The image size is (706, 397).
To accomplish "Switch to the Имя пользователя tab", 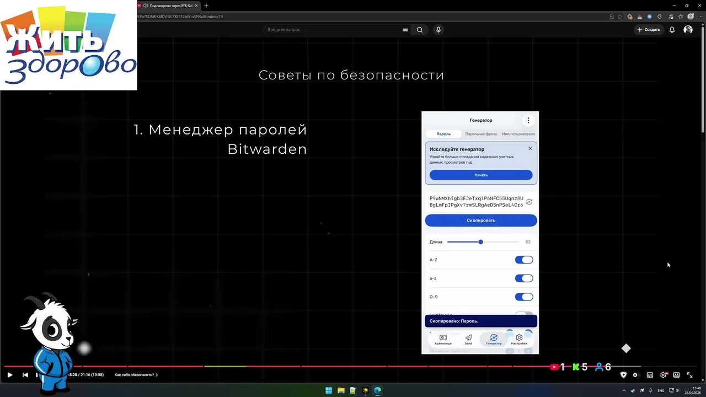I will coord(518,134).
